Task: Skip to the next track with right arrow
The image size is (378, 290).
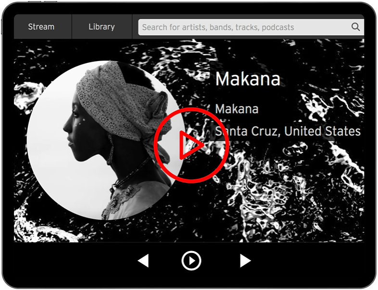Action: (245, 261)
